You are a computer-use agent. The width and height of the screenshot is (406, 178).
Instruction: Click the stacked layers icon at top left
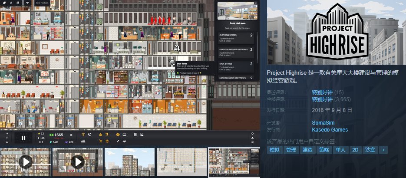pos(4,3)
